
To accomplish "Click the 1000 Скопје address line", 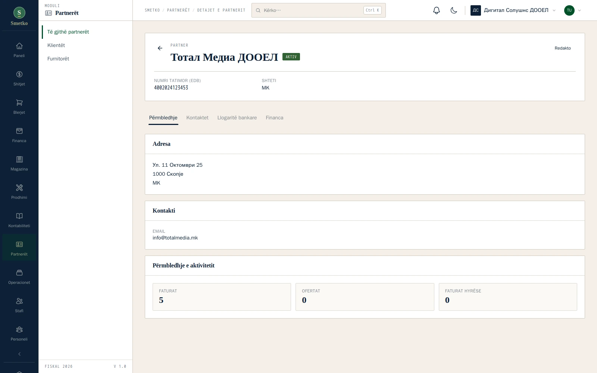I will (168, 174).
